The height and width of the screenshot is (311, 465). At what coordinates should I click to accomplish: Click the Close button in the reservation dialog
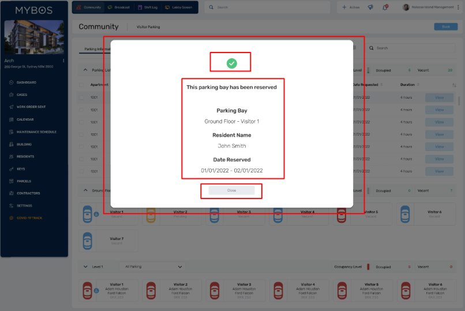(x=231, y=190)
